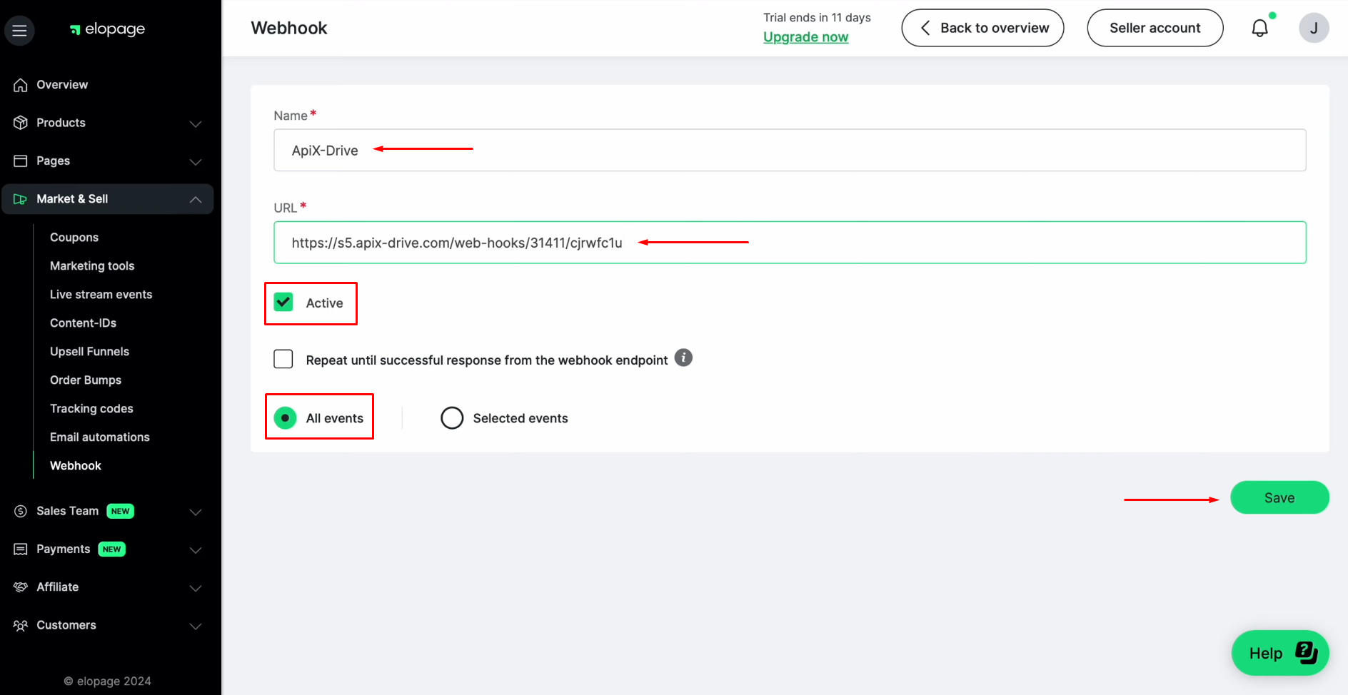This screenshot has height=695, width=1348.
Task: Focus the Name input field
Action: click(x=790, y=150)
